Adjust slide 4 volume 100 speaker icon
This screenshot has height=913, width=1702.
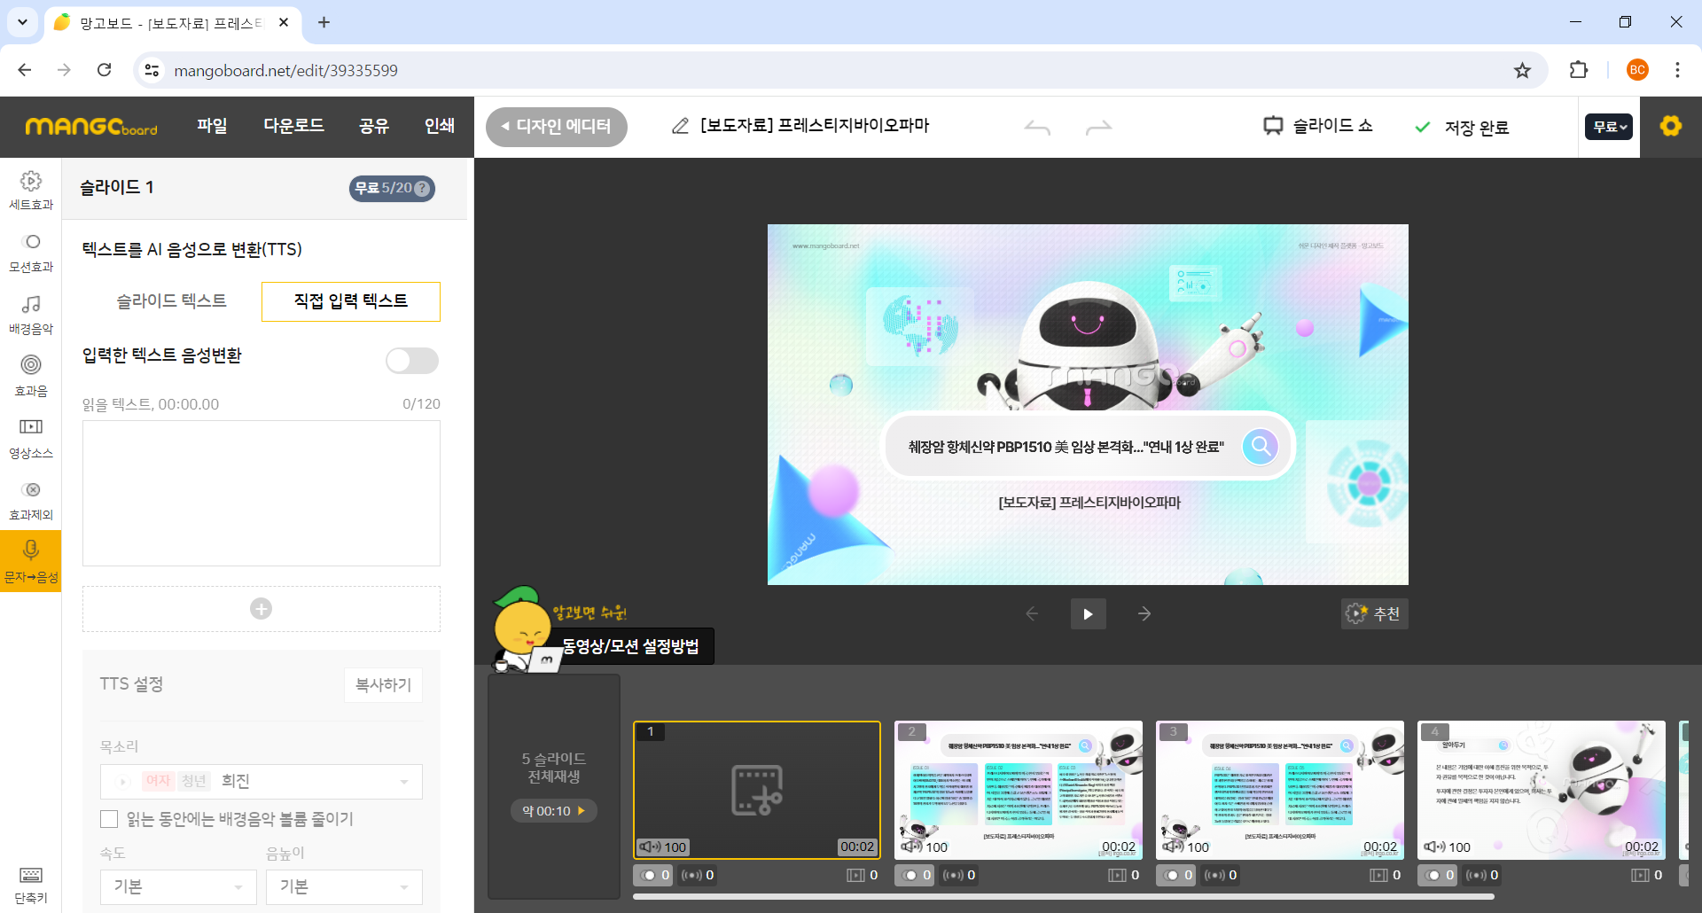pos(1434,847)
